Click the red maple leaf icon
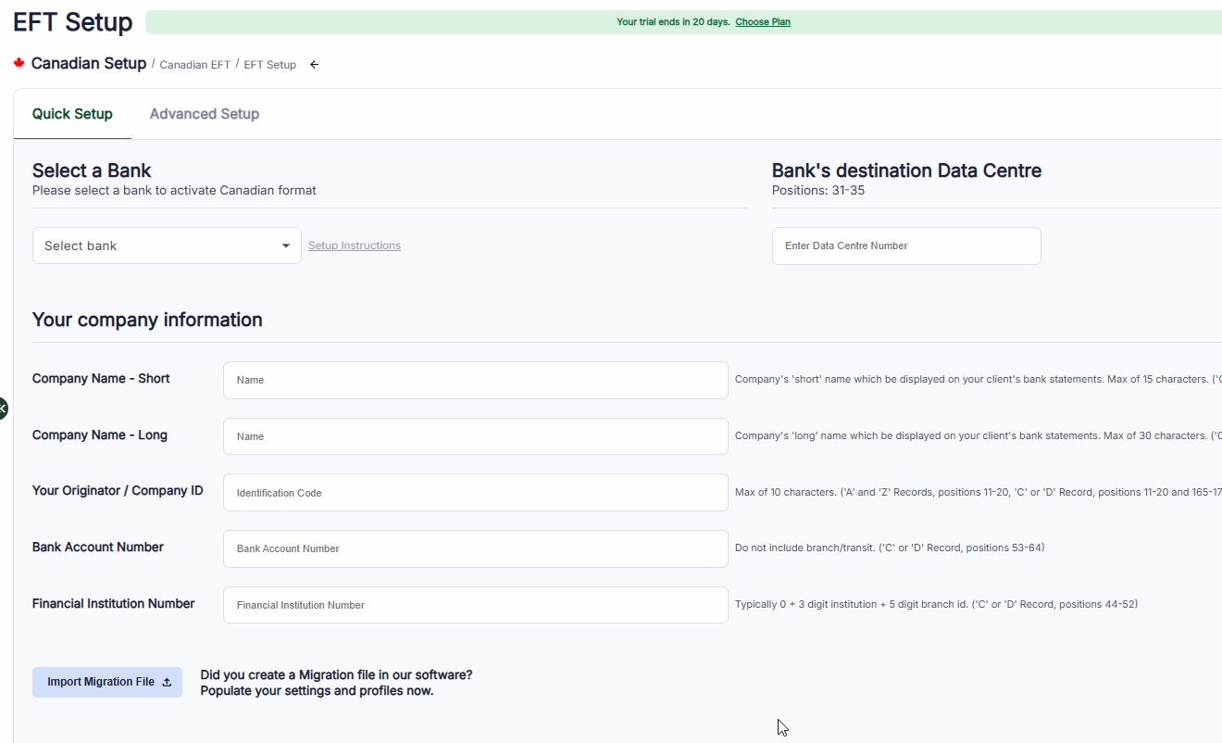 19,63
